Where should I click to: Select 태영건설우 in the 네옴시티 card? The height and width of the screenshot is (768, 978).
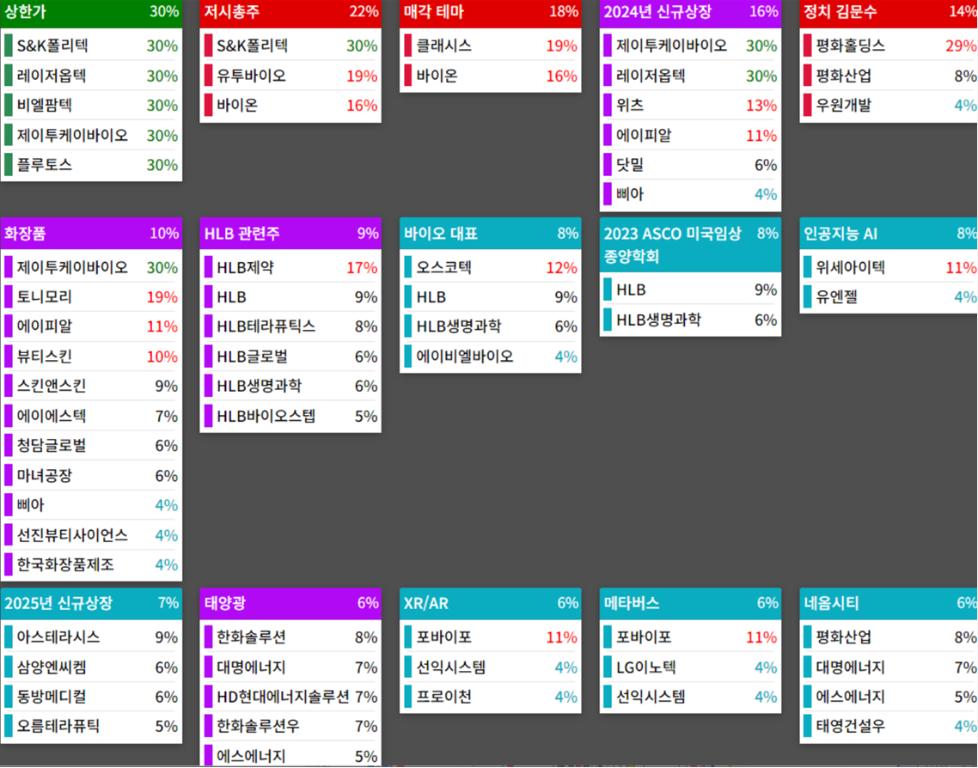(x=889, y=726)
